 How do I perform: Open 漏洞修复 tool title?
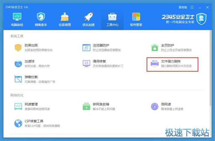(x=99, y=61)
